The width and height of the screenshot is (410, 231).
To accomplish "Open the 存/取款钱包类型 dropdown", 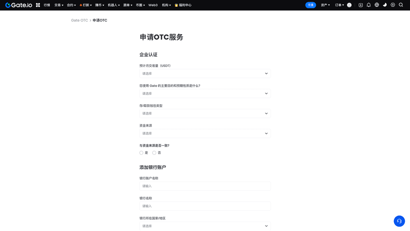I will click(205, 113).
